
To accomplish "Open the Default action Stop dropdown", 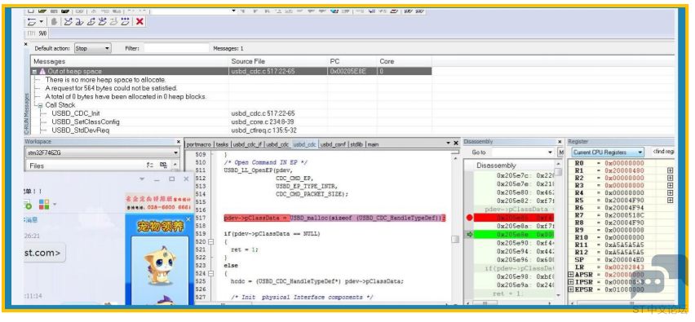I will tap(93, 48).
